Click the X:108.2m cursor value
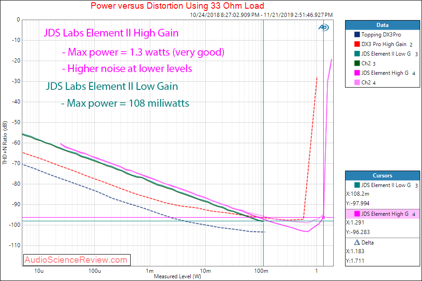The height and width of the screenshot is (281, 422). pos(357,194)
